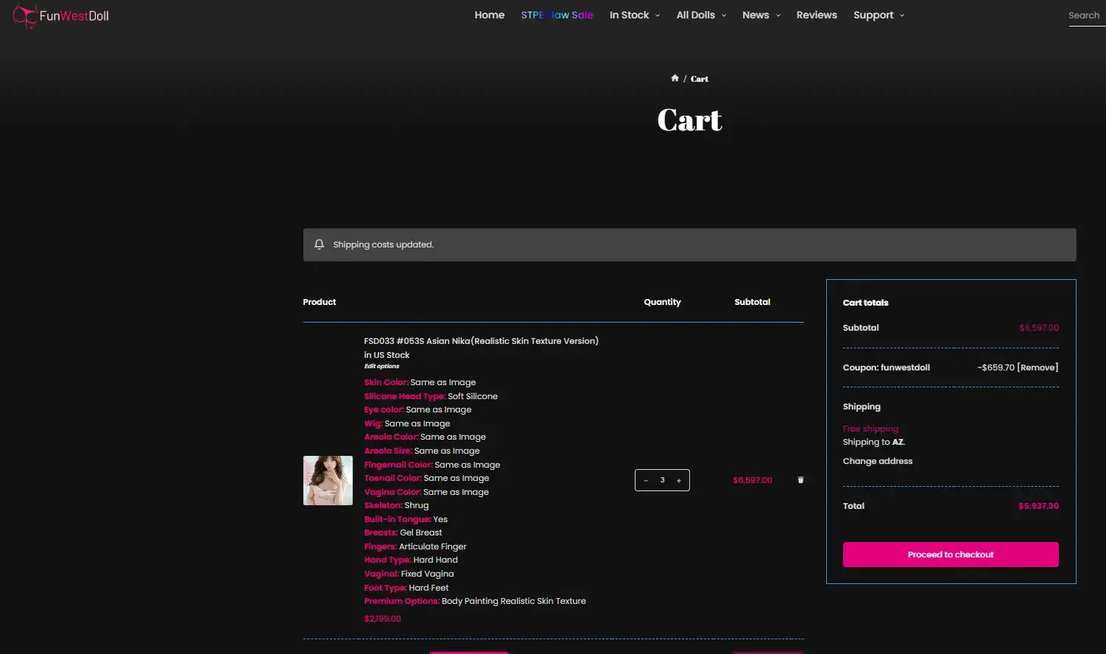This screenshot has width=1106, height=654.
Task: Open the STPE Flaw Sale page
Action: (x=557, y=15)
